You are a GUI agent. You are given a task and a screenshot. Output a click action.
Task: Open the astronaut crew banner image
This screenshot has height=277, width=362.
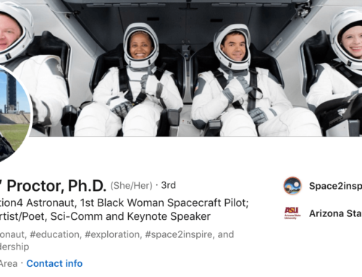[181, 68]
